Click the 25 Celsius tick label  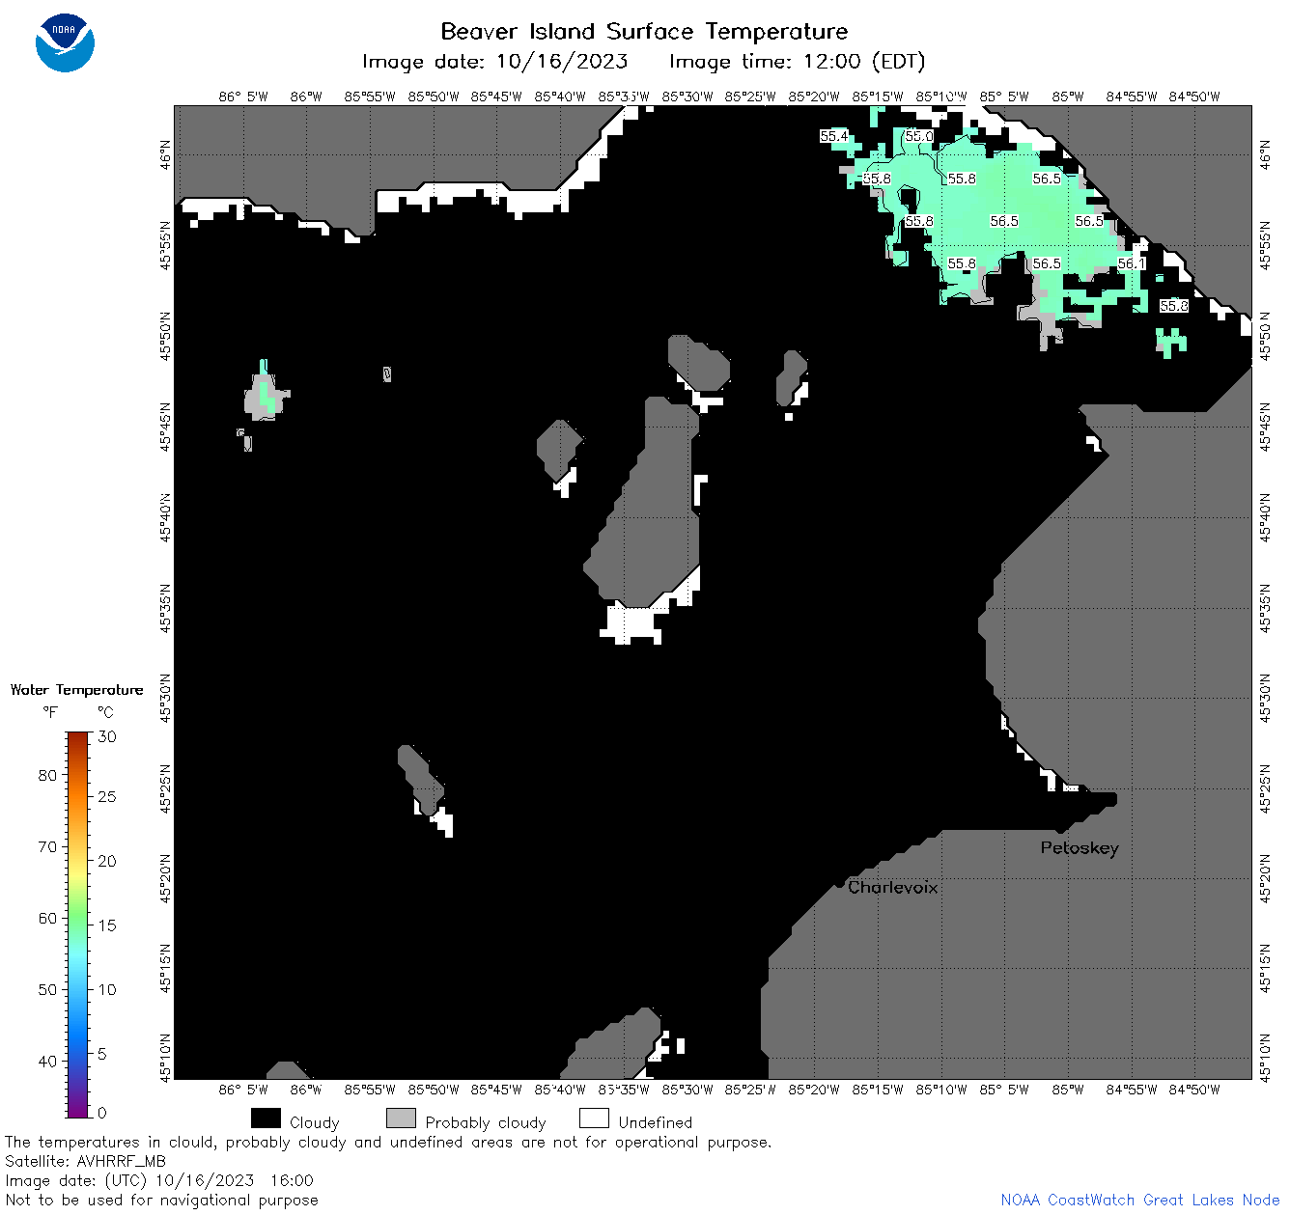point(107,797)
